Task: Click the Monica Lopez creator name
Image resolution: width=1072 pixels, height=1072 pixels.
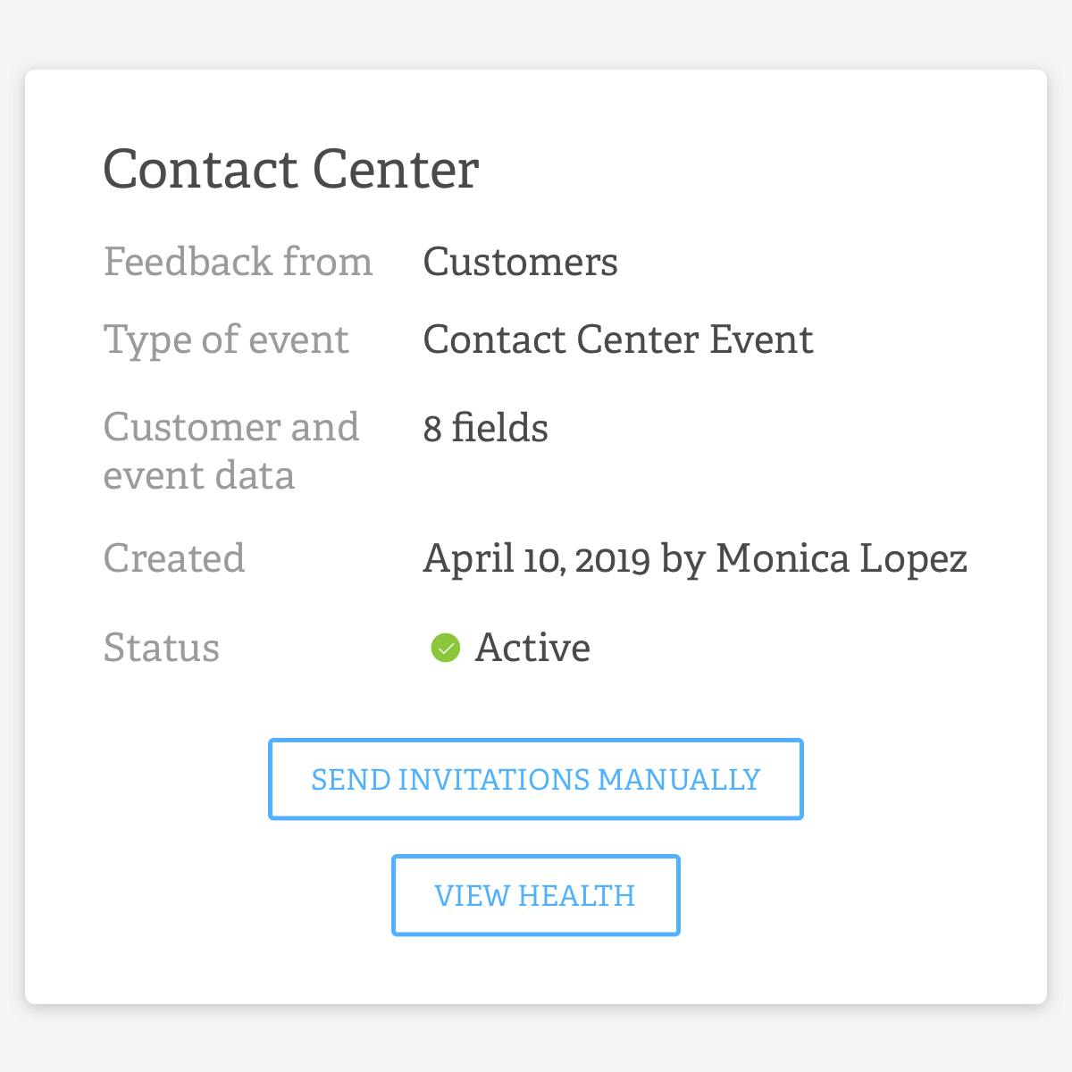Action: point(842,559)
